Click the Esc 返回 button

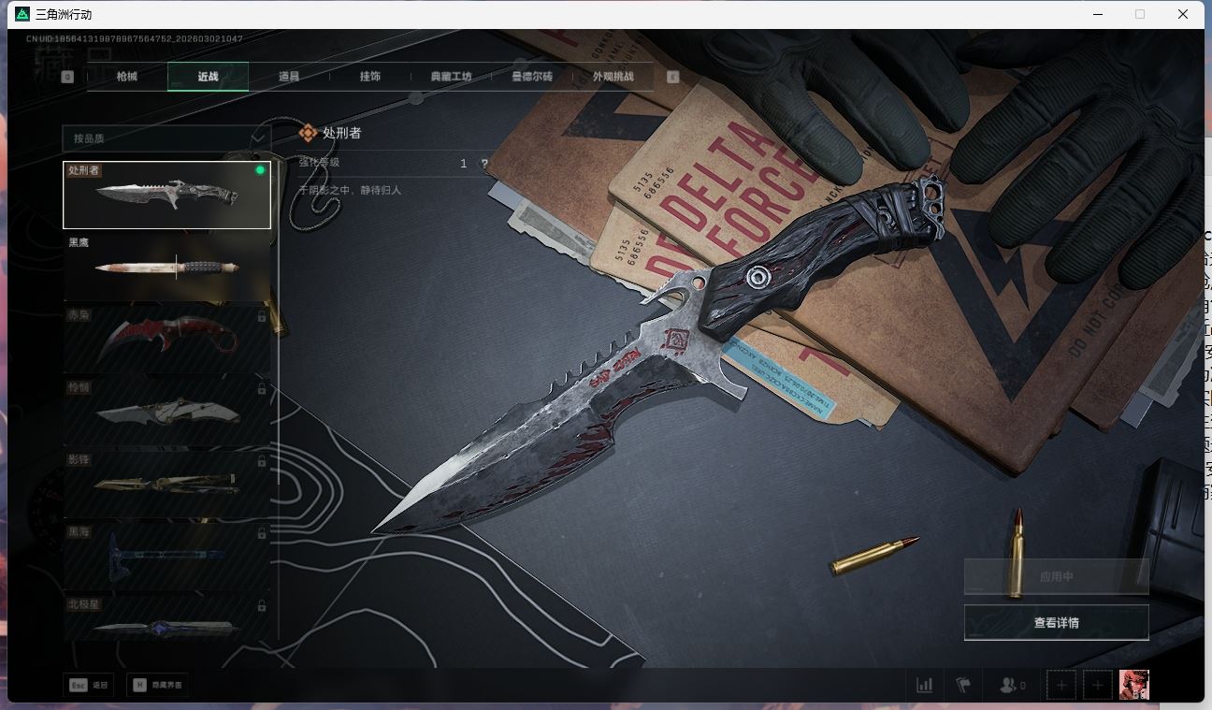[x=89, y=685]
